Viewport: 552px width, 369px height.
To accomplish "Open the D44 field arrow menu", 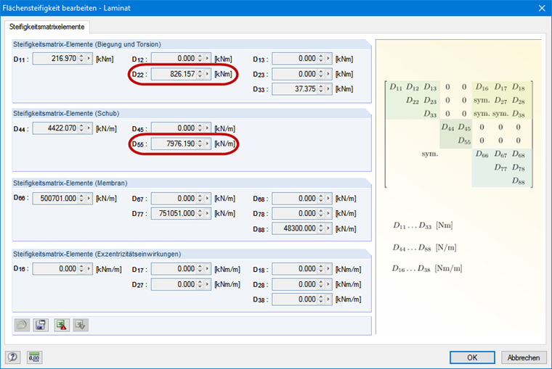I will 89,128.
